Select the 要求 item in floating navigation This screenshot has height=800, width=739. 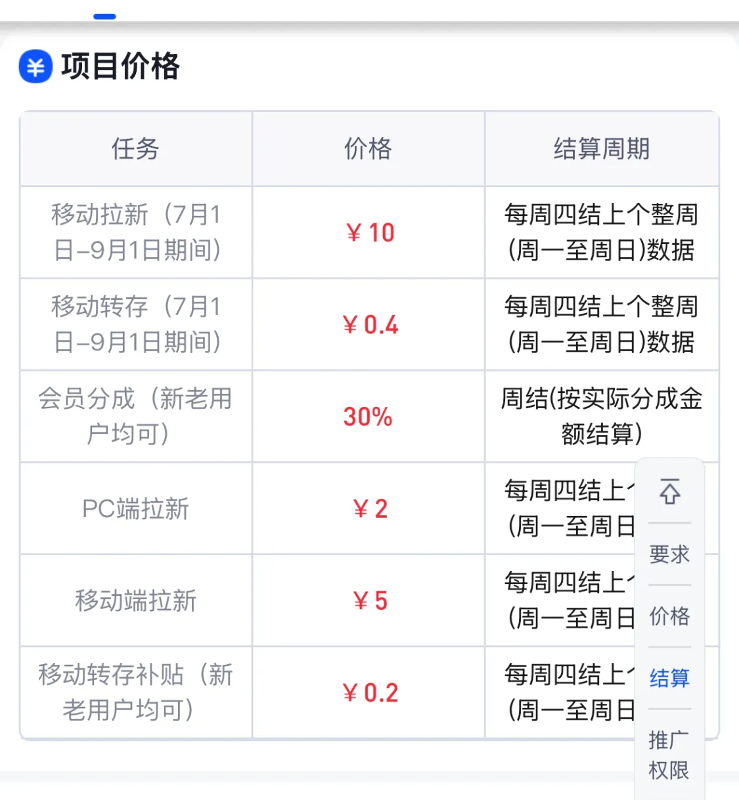click(669, 553)
